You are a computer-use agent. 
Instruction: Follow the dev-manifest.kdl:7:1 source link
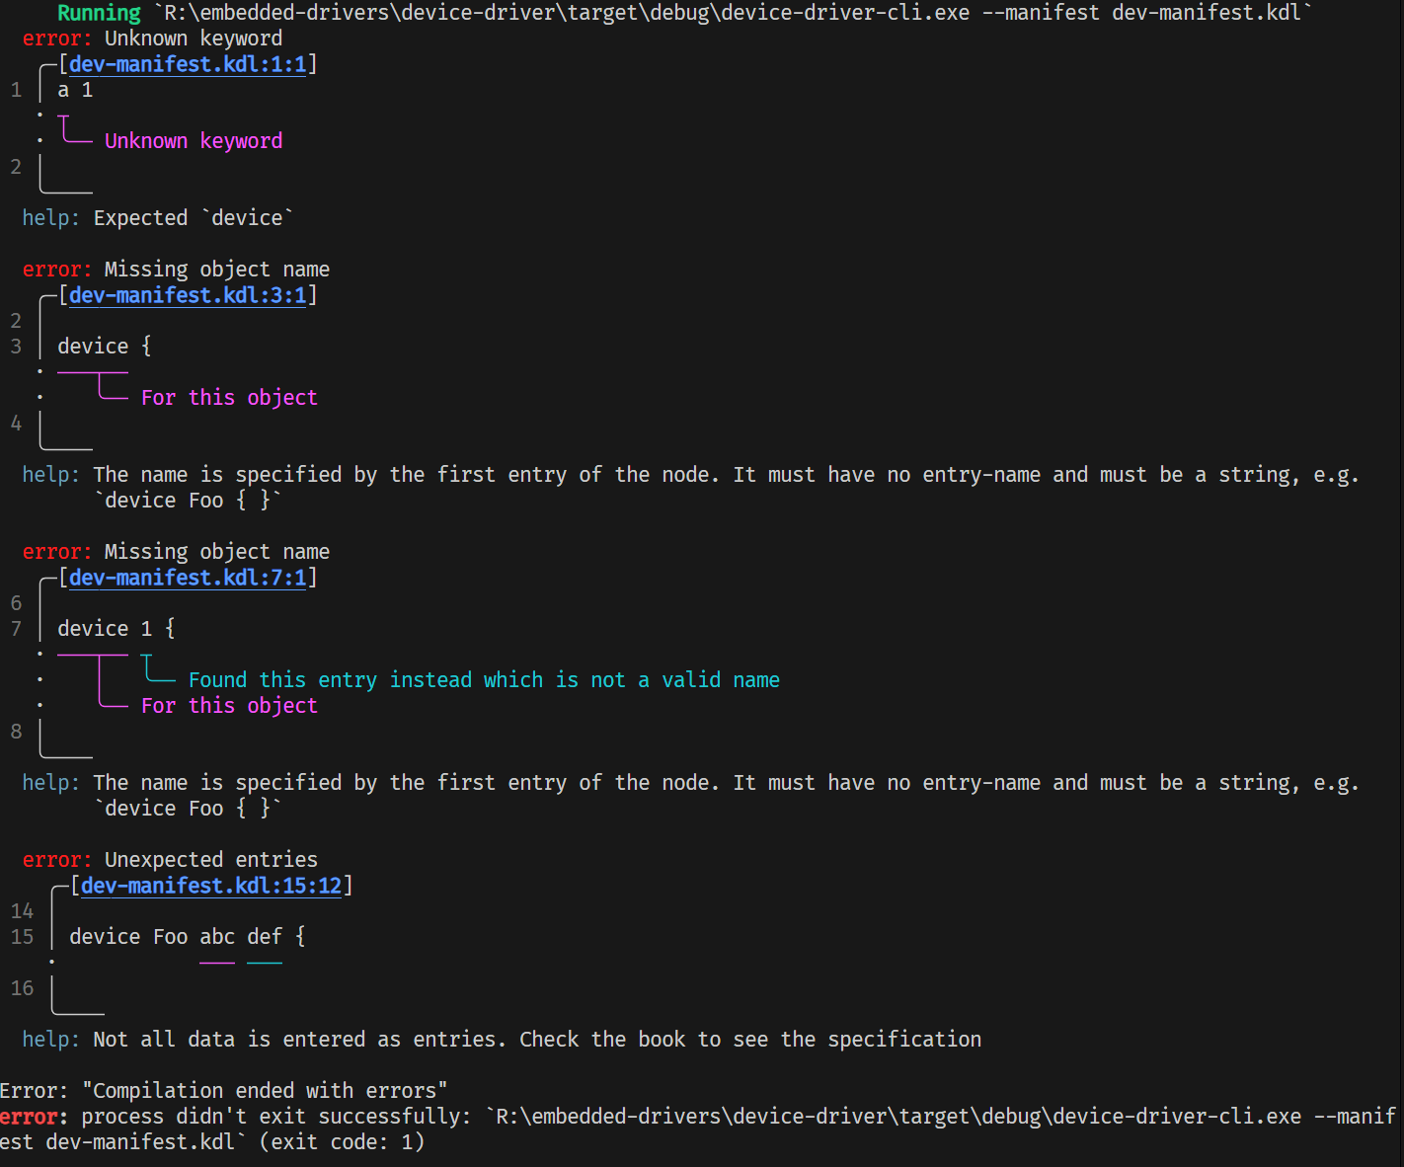(188, 578)
